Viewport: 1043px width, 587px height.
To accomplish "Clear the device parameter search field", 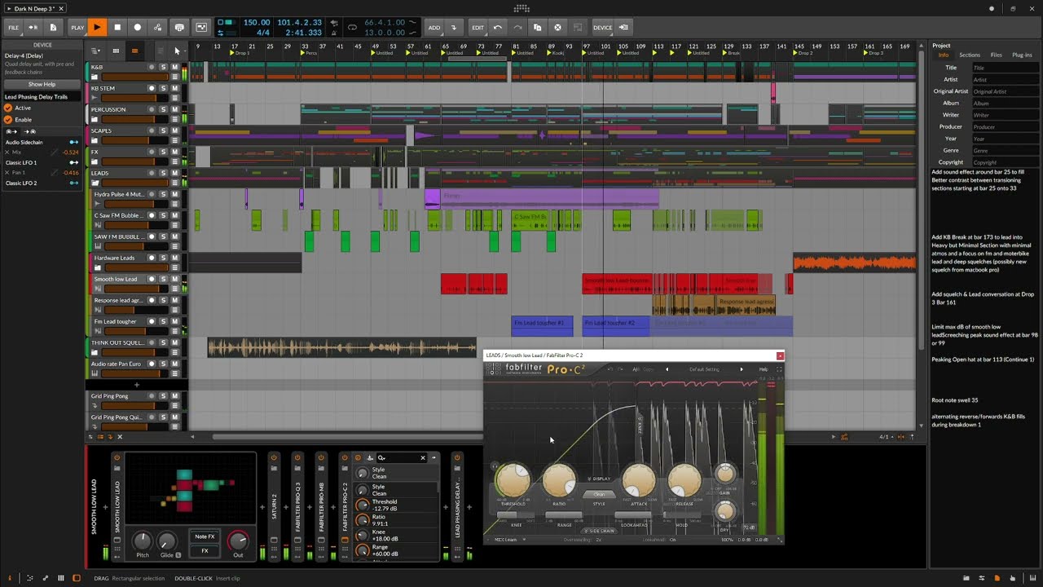I will (423, 457).
